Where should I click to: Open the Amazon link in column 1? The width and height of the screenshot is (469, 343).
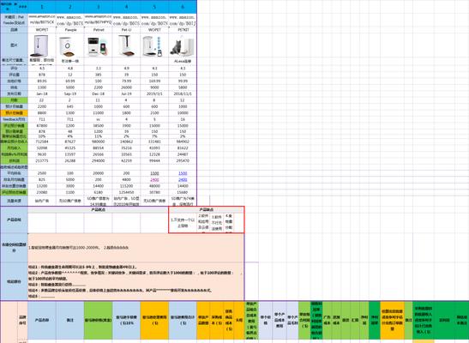coord(41,20)
